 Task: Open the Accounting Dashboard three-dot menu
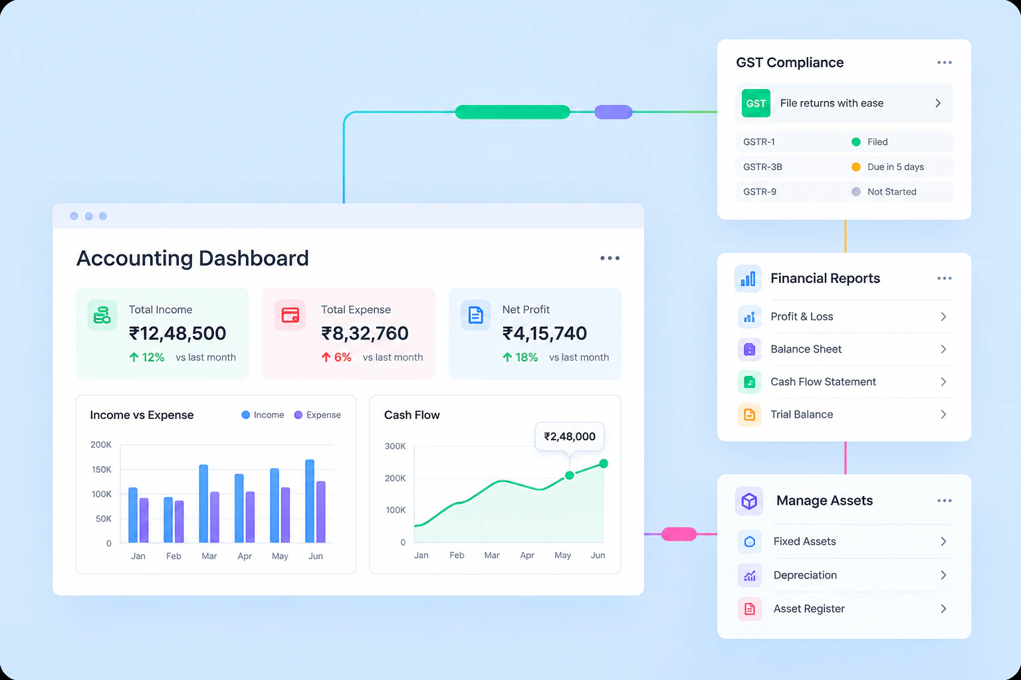tap(610, 258)
